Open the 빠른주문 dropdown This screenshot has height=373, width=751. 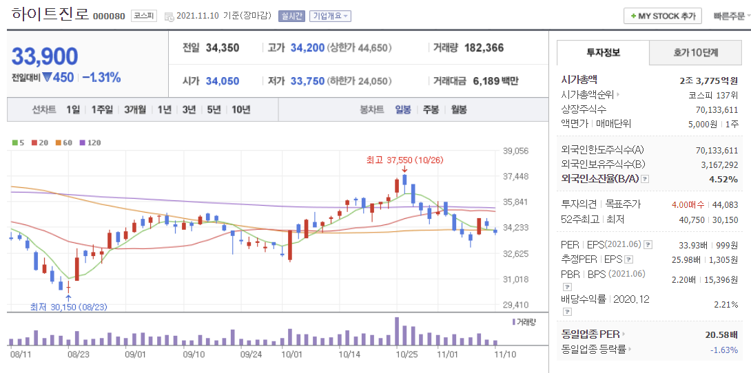732,16
